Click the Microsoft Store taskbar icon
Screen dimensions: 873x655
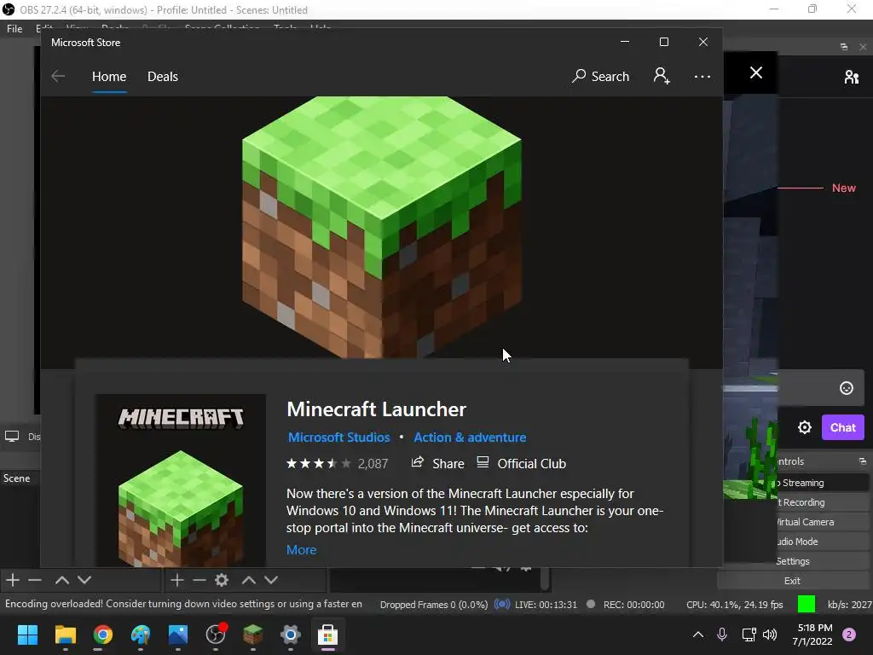coord(328,635)
